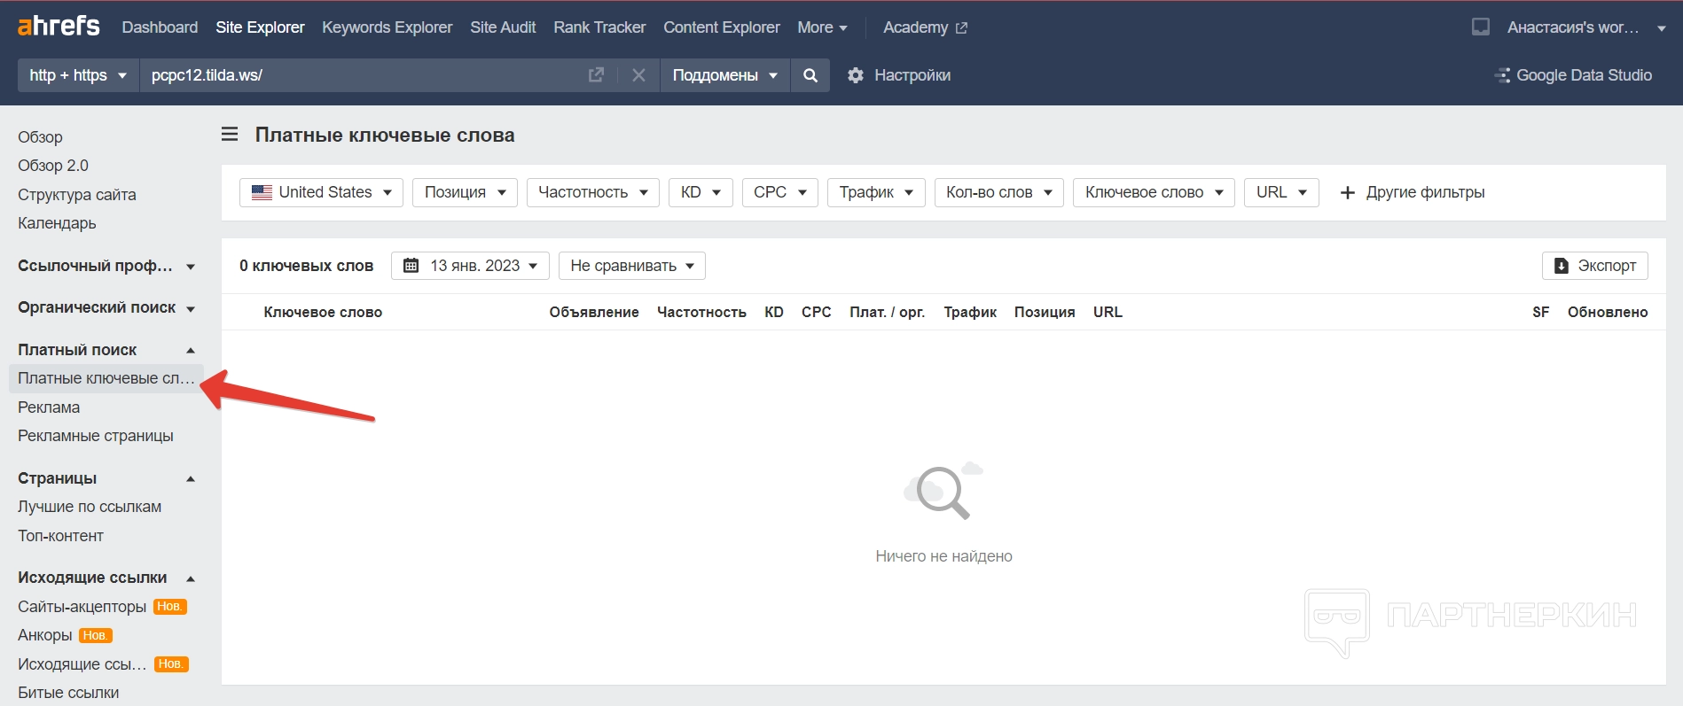The height and width of the screenshot is (706, 1683).
Task: Open the Частотность filter dropdown
Action: [592, 192]
